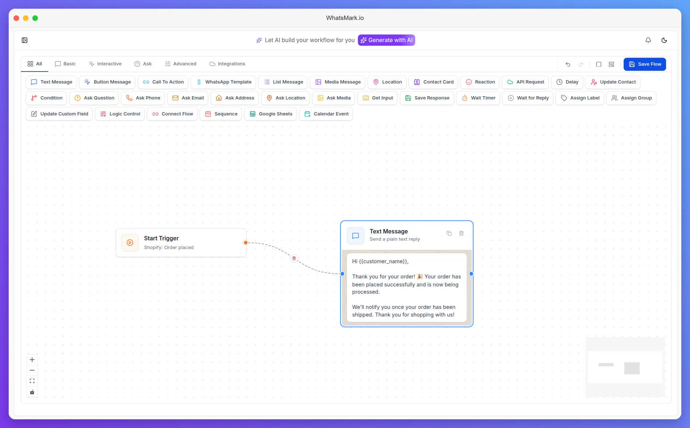Add an Ask Question node
The image size is (690, 428).
coord(94,98)
